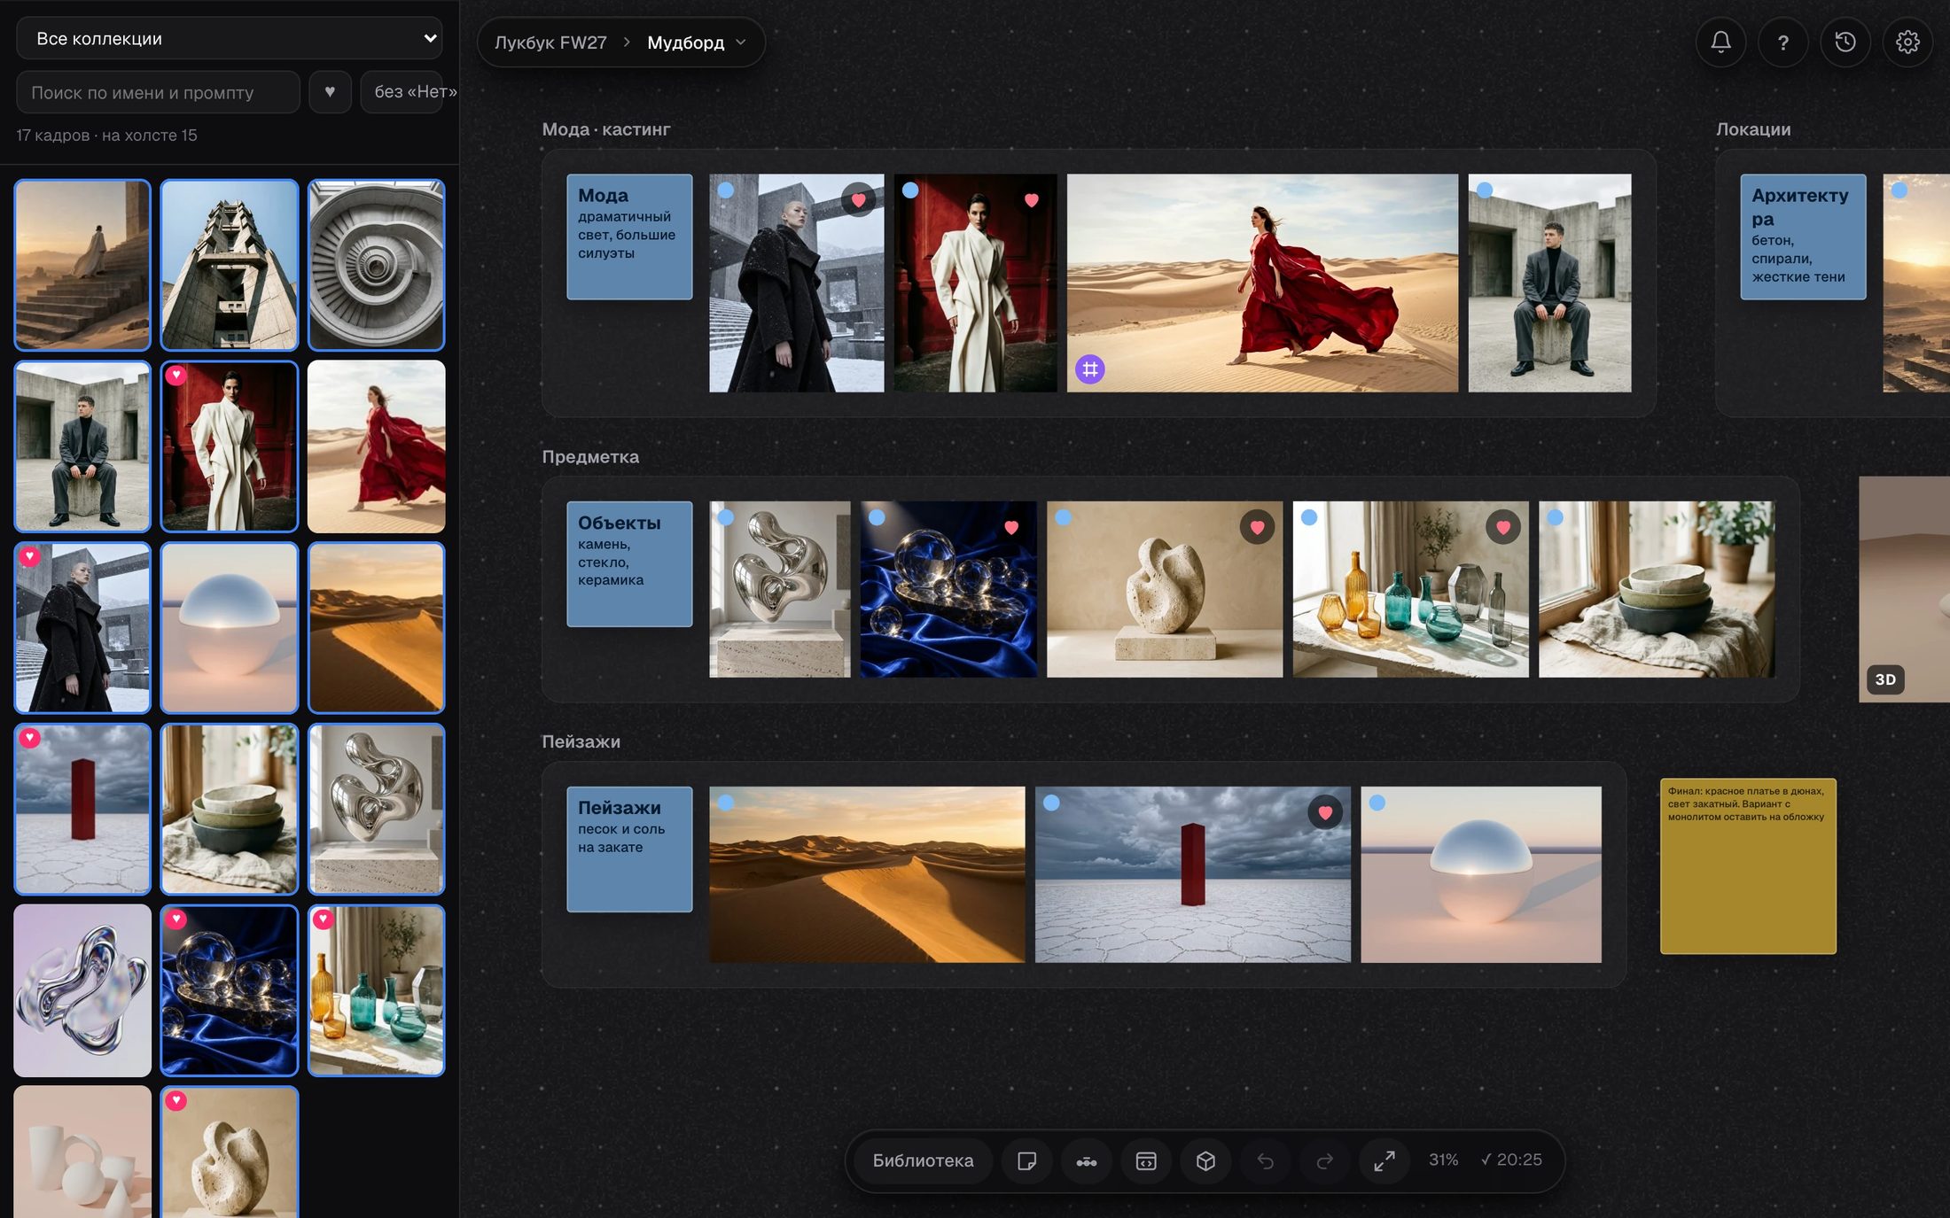Open the version history clock icon
The image size is (1950, 1218).
point(1845,42)
